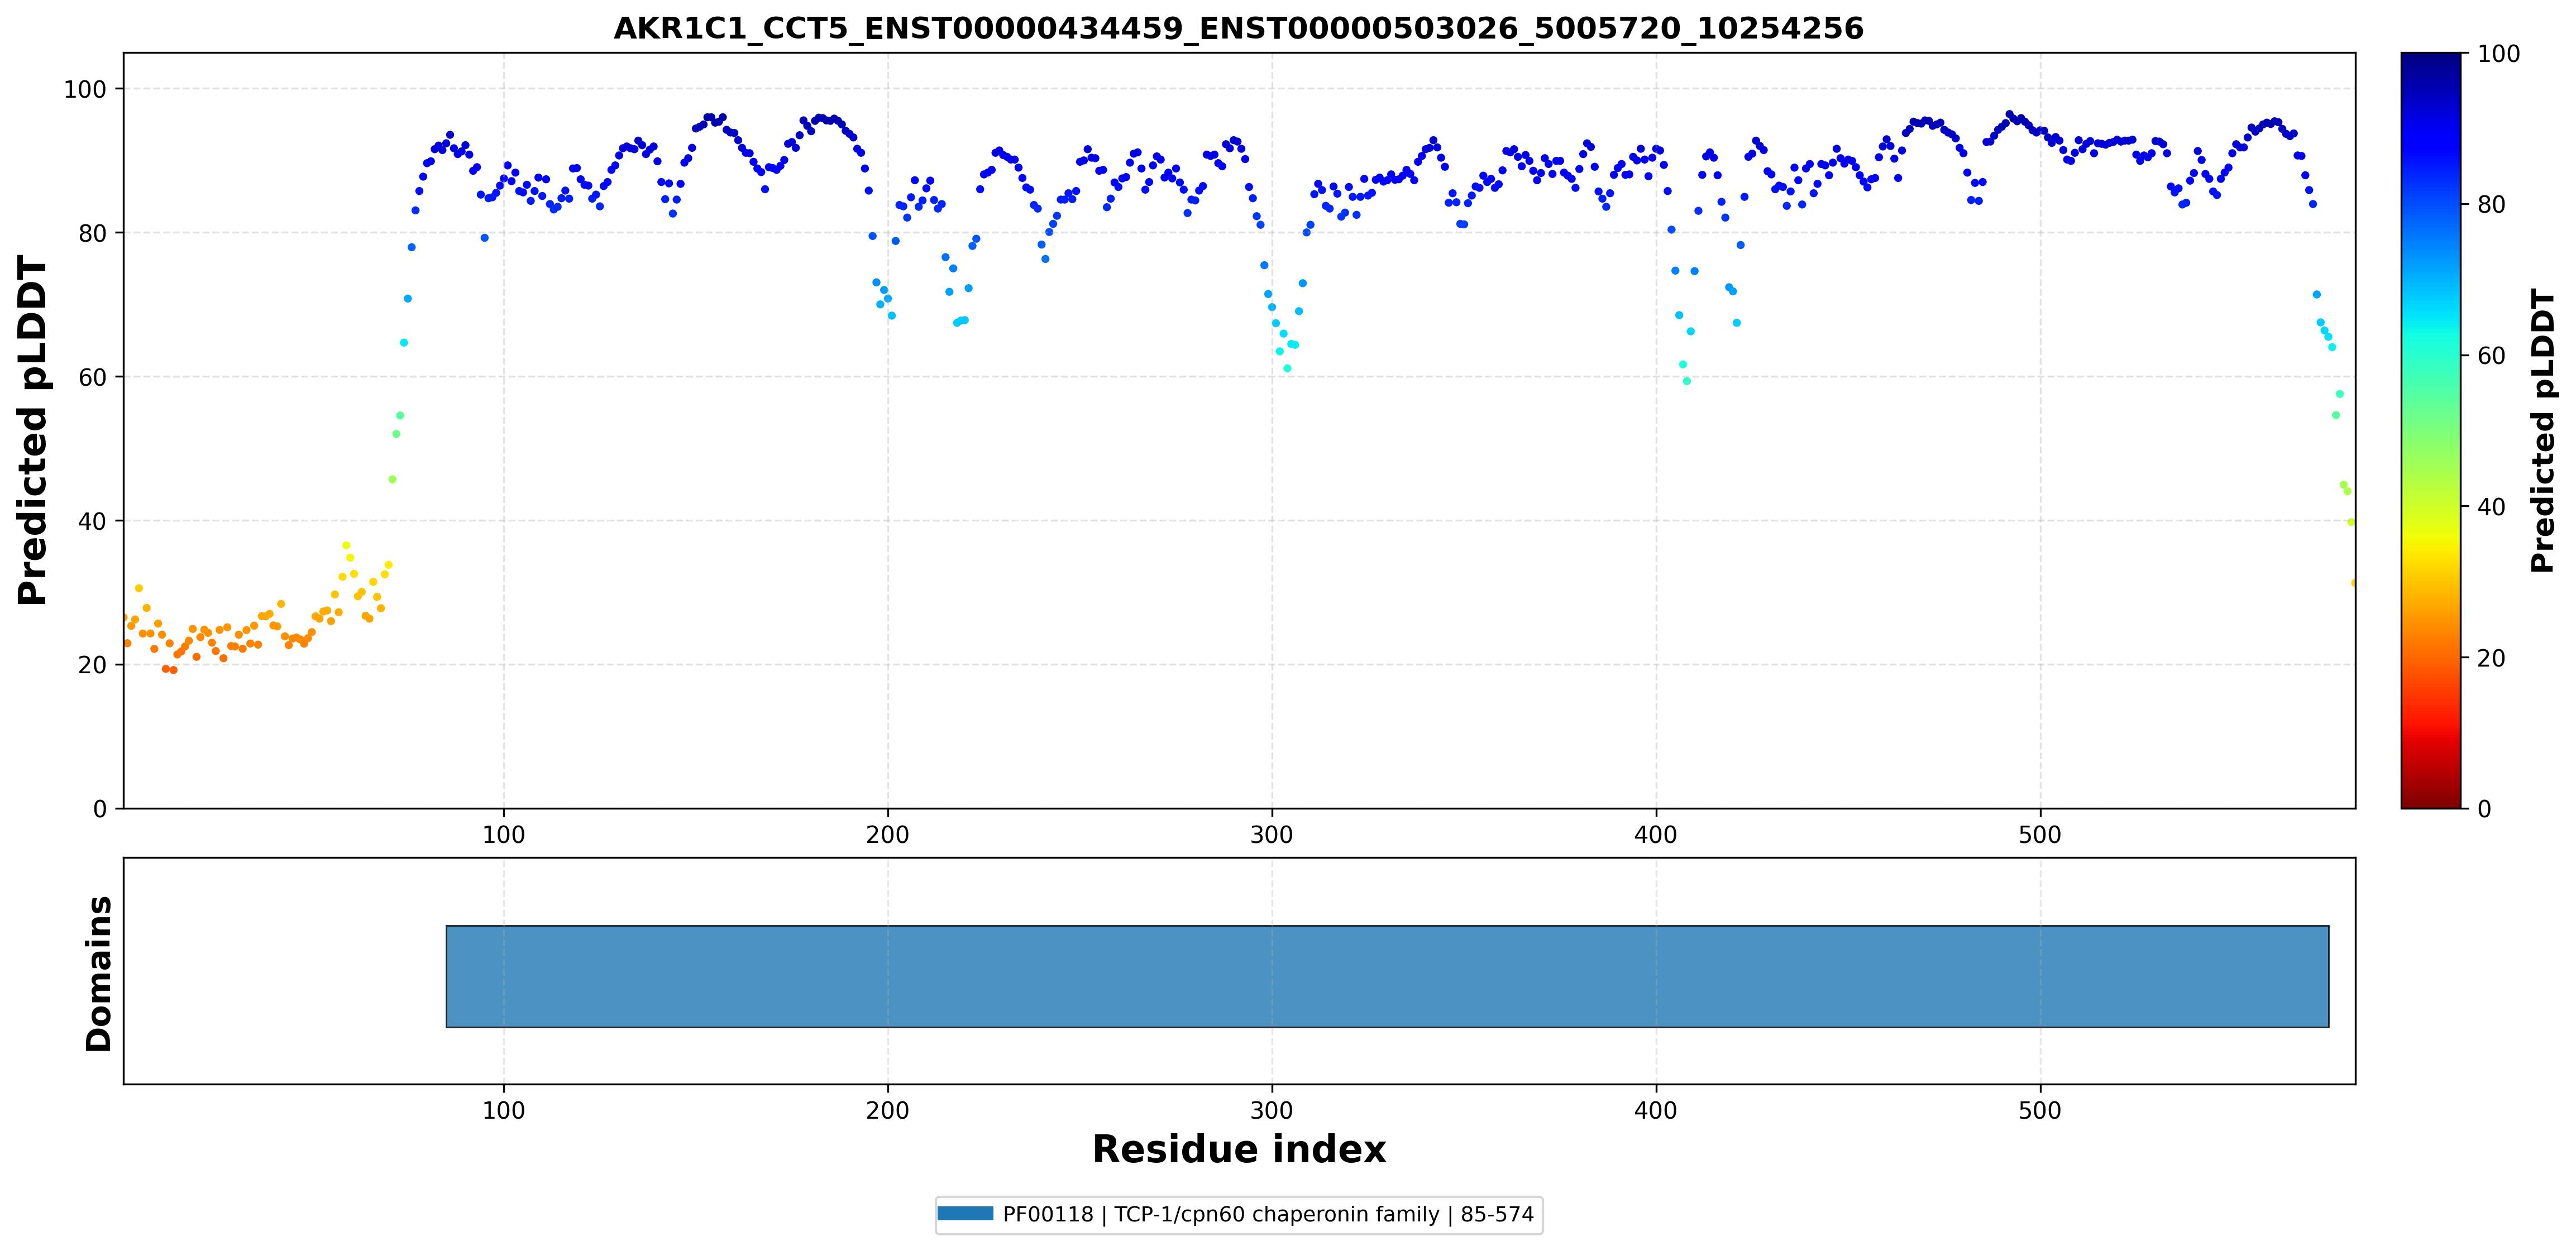The width and height of the screenshot is (2576, 1251).
Task: Click the Predicted pLDDT y-axis label
Action: [32, 430]
